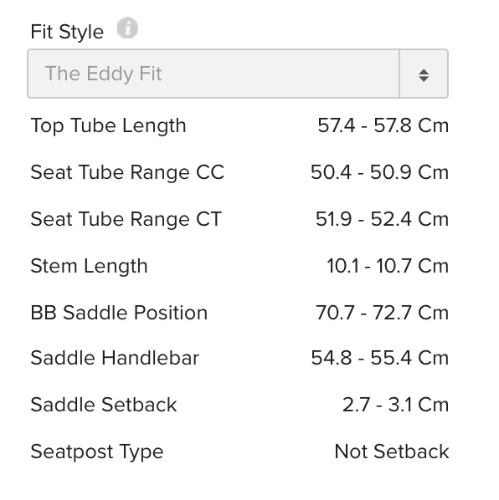Select the 54.8 - 55.4 Cm value

tap(380, 358)
